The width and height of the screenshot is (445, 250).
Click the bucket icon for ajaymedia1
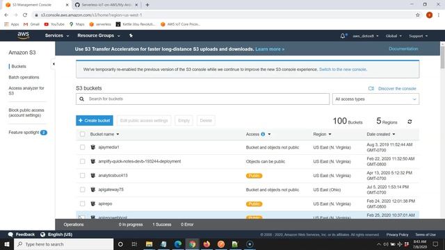pos(92,147)
